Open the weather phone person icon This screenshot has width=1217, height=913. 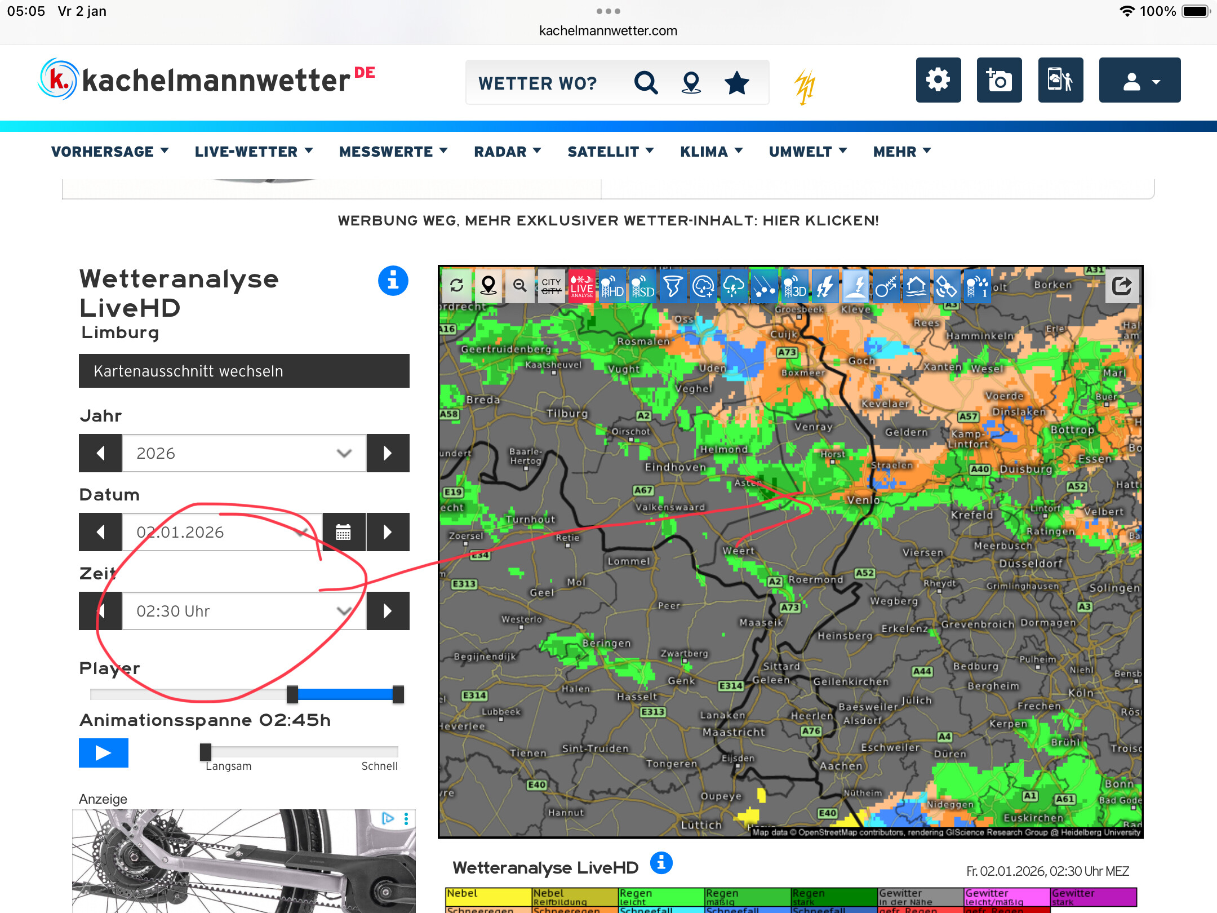[x=1060, y=80]
